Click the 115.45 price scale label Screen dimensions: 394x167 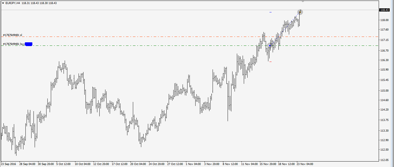click(x=384, y=80)
